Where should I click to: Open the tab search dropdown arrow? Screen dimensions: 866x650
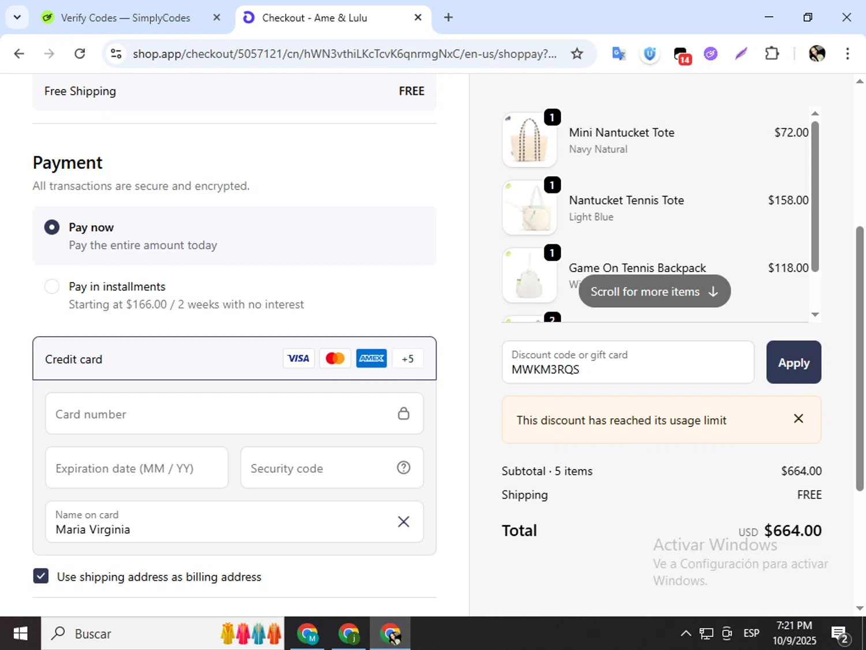[x=17, y=17]
